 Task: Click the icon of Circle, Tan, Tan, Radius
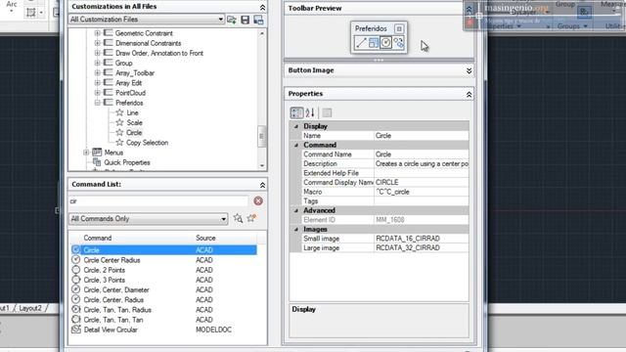coord(76,310)
